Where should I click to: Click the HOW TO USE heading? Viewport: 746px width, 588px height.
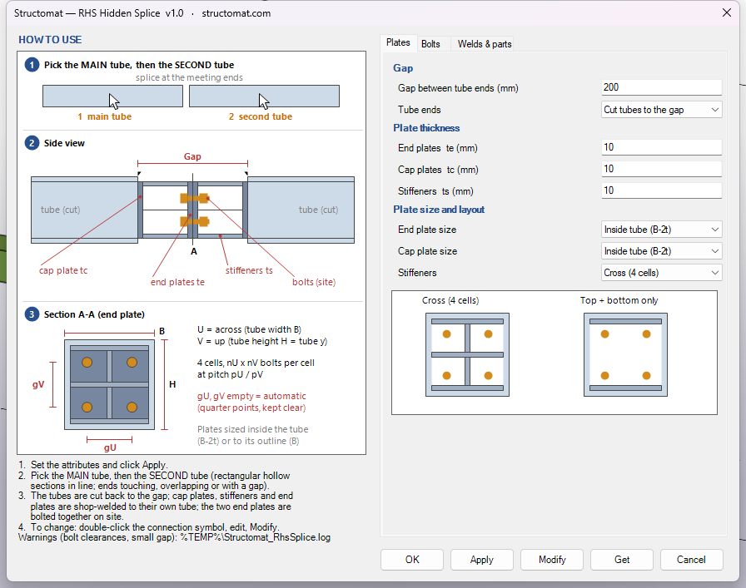[50, 40]
